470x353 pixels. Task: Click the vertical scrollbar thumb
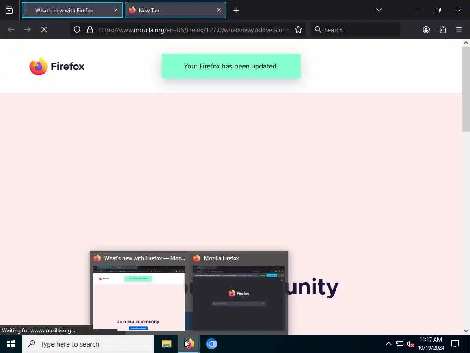pos(466,89)
